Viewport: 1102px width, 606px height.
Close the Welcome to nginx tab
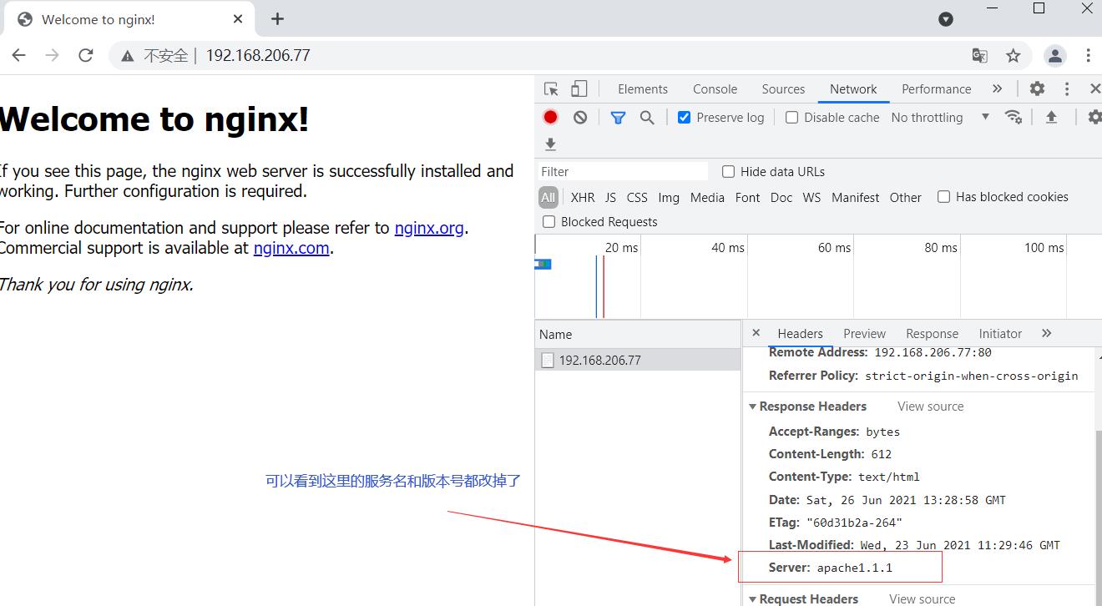coord(238,18)
